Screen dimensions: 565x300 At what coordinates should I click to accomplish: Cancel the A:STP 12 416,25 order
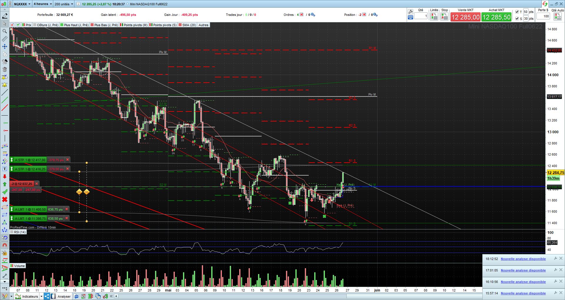[67, 169]
